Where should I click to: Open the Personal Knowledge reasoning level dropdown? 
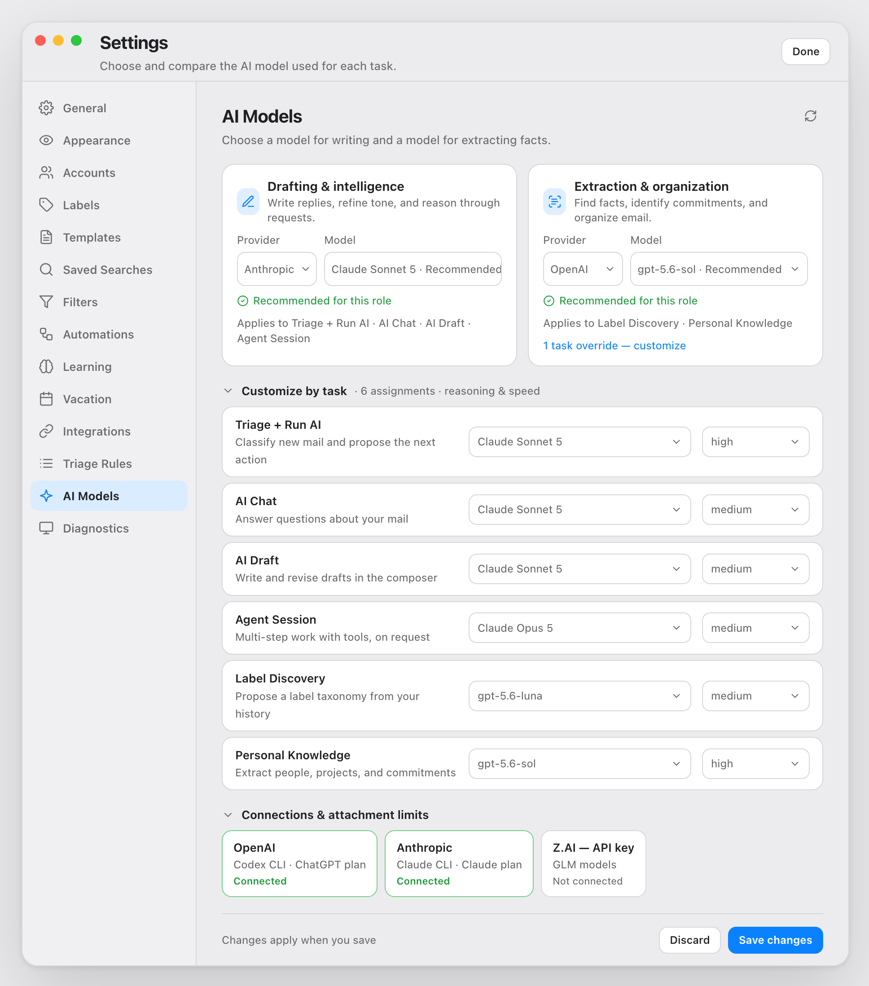[x=755, y=764]
